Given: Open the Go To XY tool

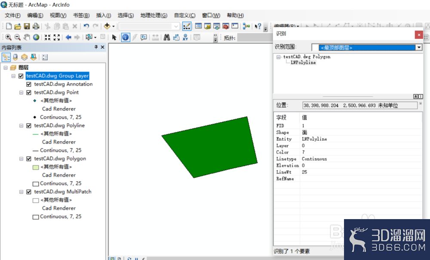Looking at the screenshot, I should pos(185,37).
